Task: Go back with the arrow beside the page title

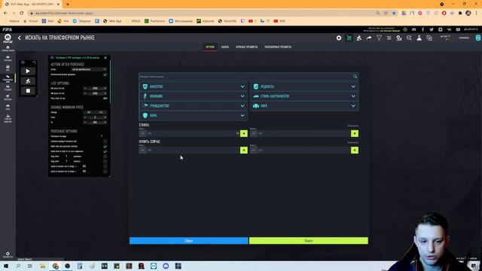Action: click(x=20, y=38)
